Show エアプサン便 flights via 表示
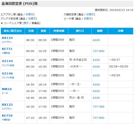The image size is (134, 124). [20, 15]
